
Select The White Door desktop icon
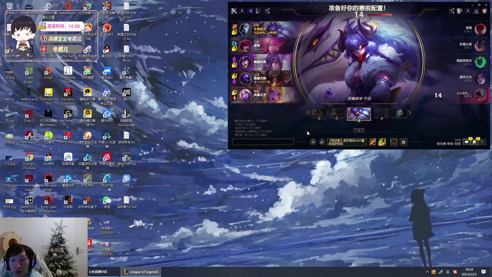click(68, 75)
